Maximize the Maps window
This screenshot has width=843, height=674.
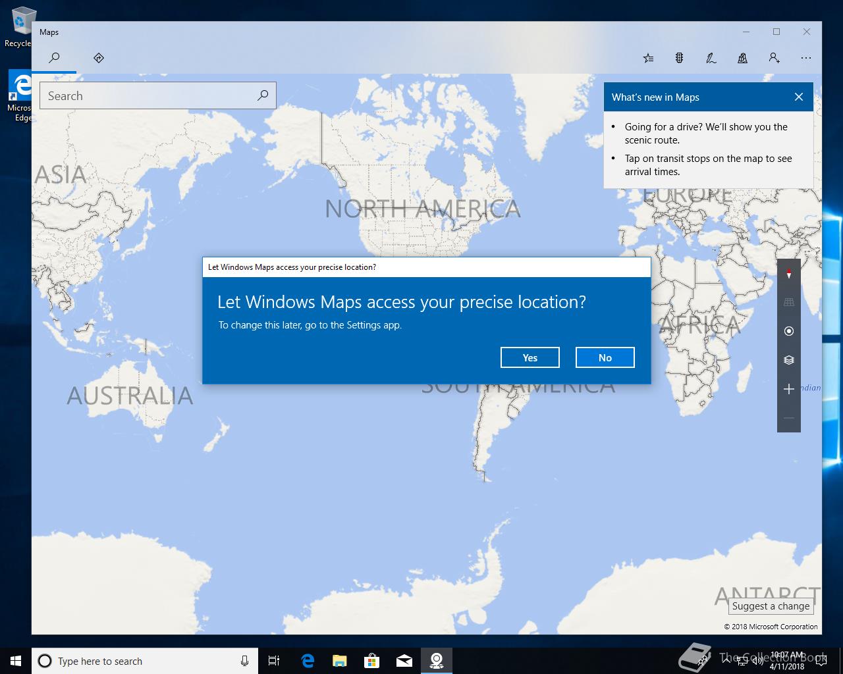[x=776, y=32]
